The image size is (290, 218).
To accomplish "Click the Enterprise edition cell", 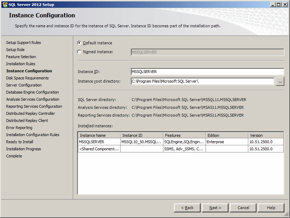I will click(x=227, y=142).
